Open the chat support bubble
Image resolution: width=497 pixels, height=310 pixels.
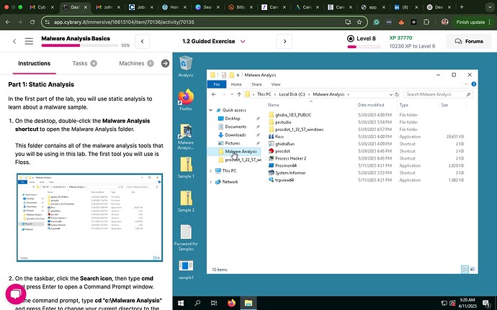click(15, 295)
